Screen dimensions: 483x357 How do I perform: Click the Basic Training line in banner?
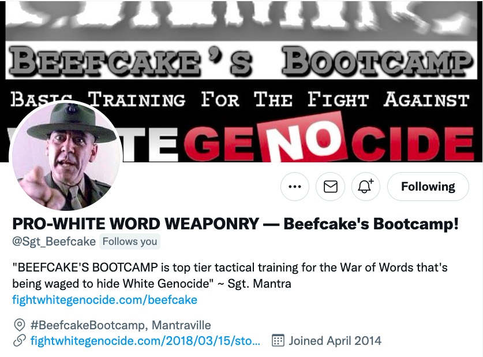(240, 99)
